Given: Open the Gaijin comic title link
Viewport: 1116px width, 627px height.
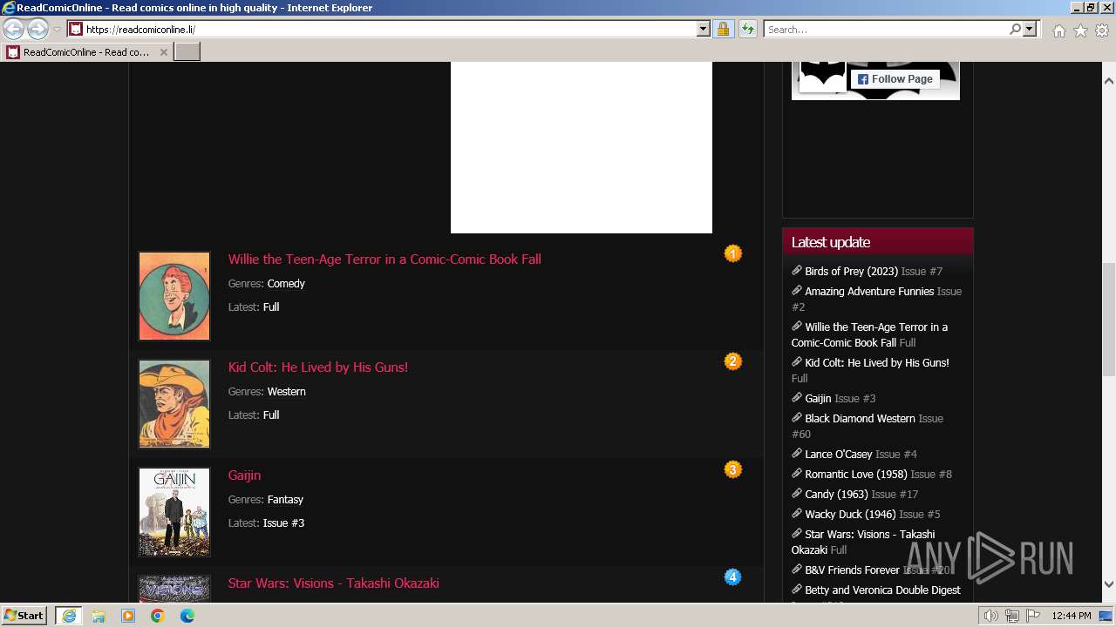Looking at the screenshot, I should [244, 475].
